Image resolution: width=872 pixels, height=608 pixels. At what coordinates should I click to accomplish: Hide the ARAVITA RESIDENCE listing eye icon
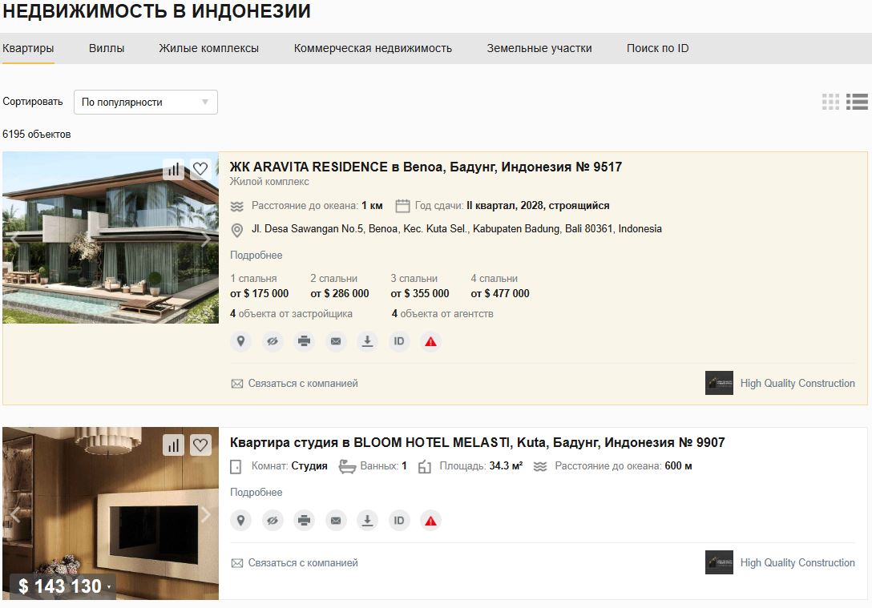point(272,341)
